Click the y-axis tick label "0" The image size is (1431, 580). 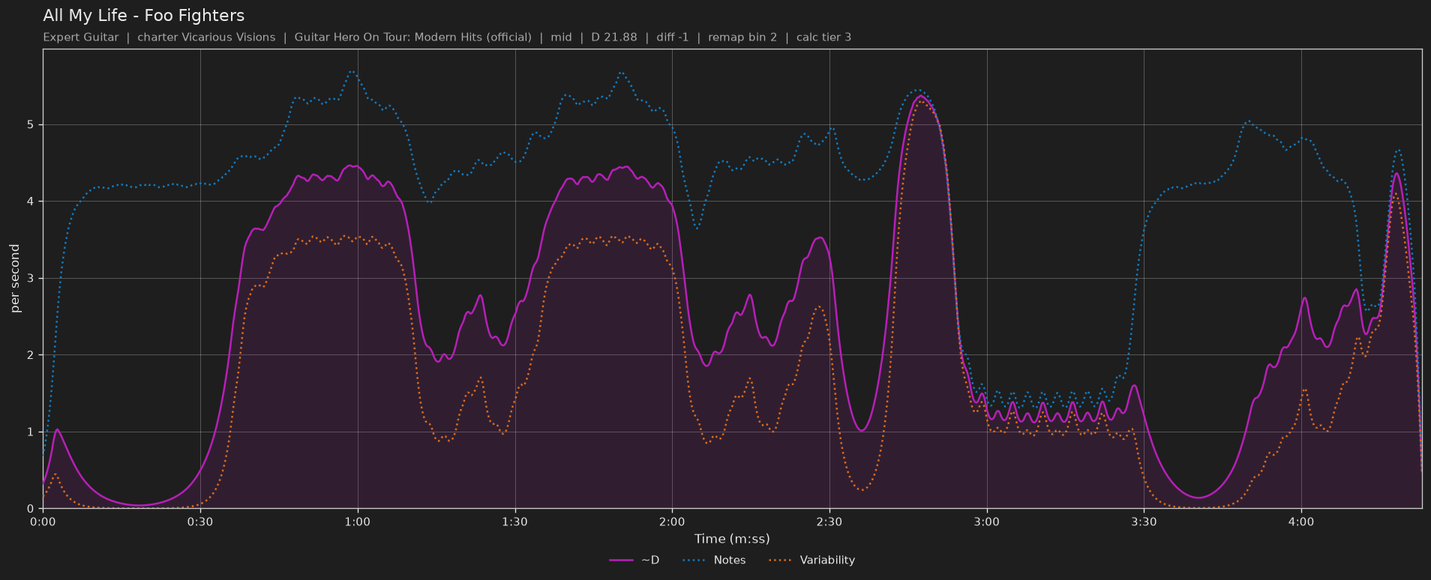tap(31, 509)
